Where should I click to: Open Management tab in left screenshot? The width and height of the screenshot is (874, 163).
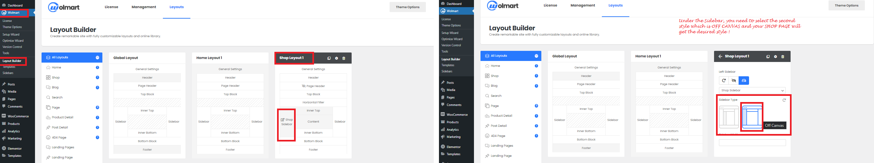click(144, 7)
